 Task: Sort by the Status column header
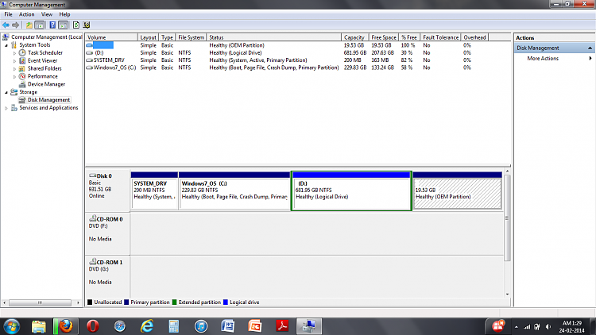click(273, 37)
